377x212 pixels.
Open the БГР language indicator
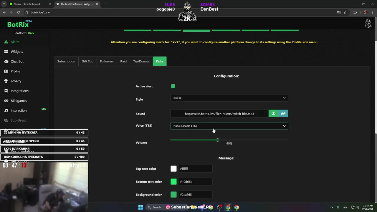coord(345,207)
